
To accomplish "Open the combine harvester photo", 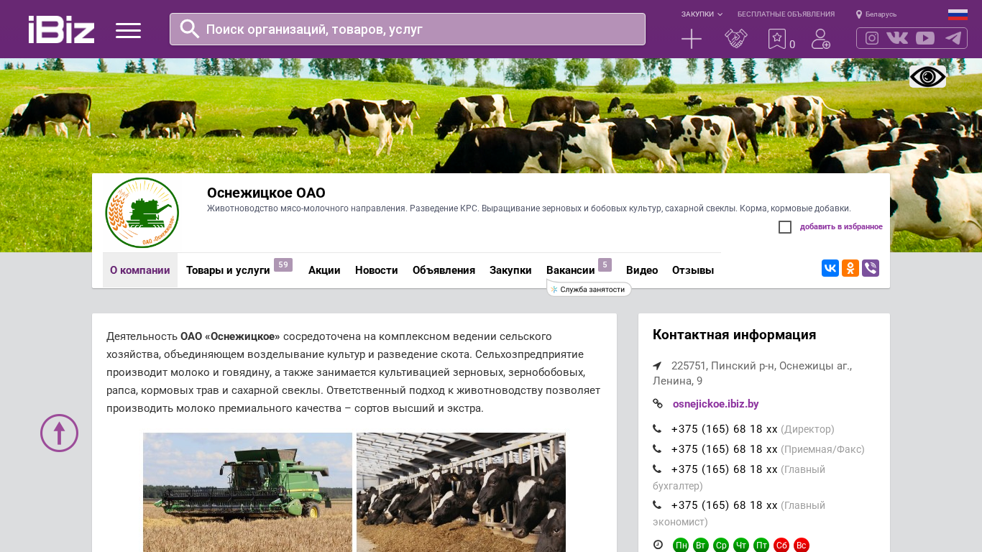I will click(x=247, y=492).
